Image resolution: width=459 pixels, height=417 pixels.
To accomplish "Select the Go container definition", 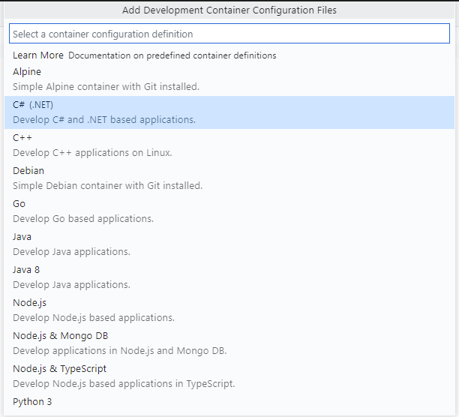I will point(229,211).
